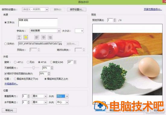
Task: Align watermark text right
Action: click(50, 37)
